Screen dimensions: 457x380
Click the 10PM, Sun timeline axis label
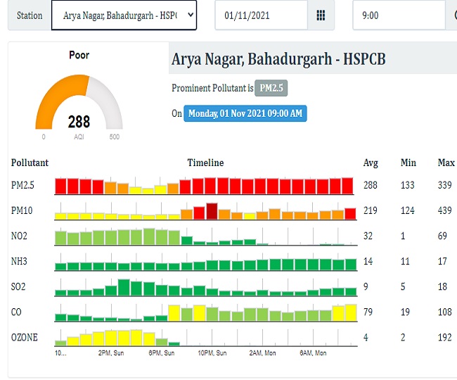211,353
